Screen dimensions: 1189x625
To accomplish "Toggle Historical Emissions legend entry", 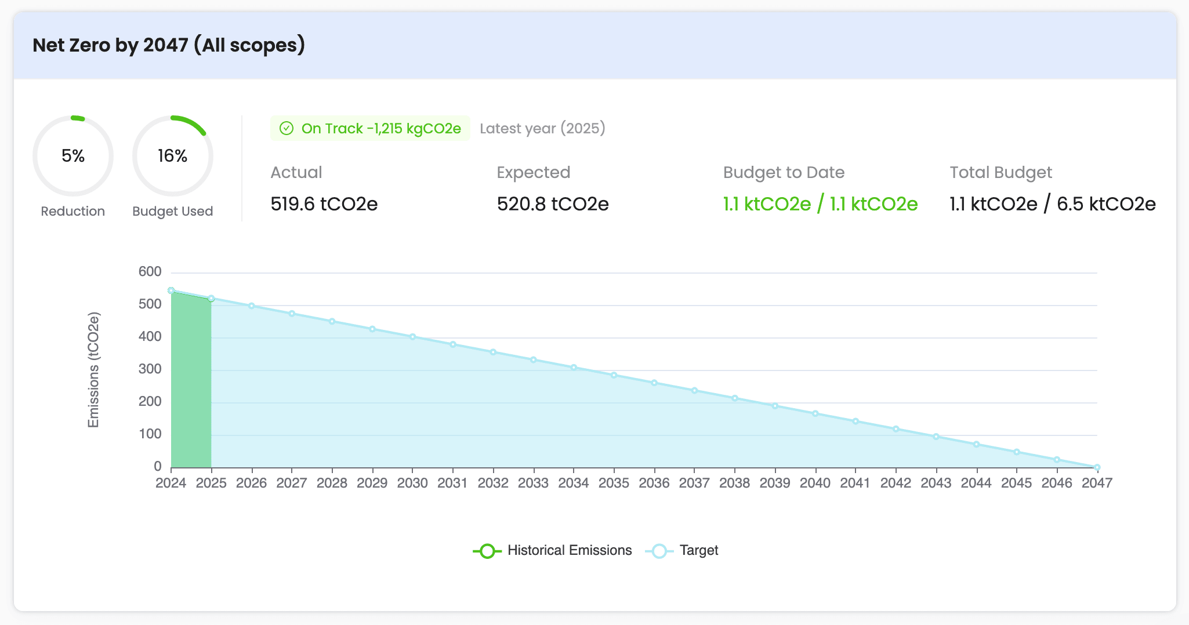I will (552, 551).
